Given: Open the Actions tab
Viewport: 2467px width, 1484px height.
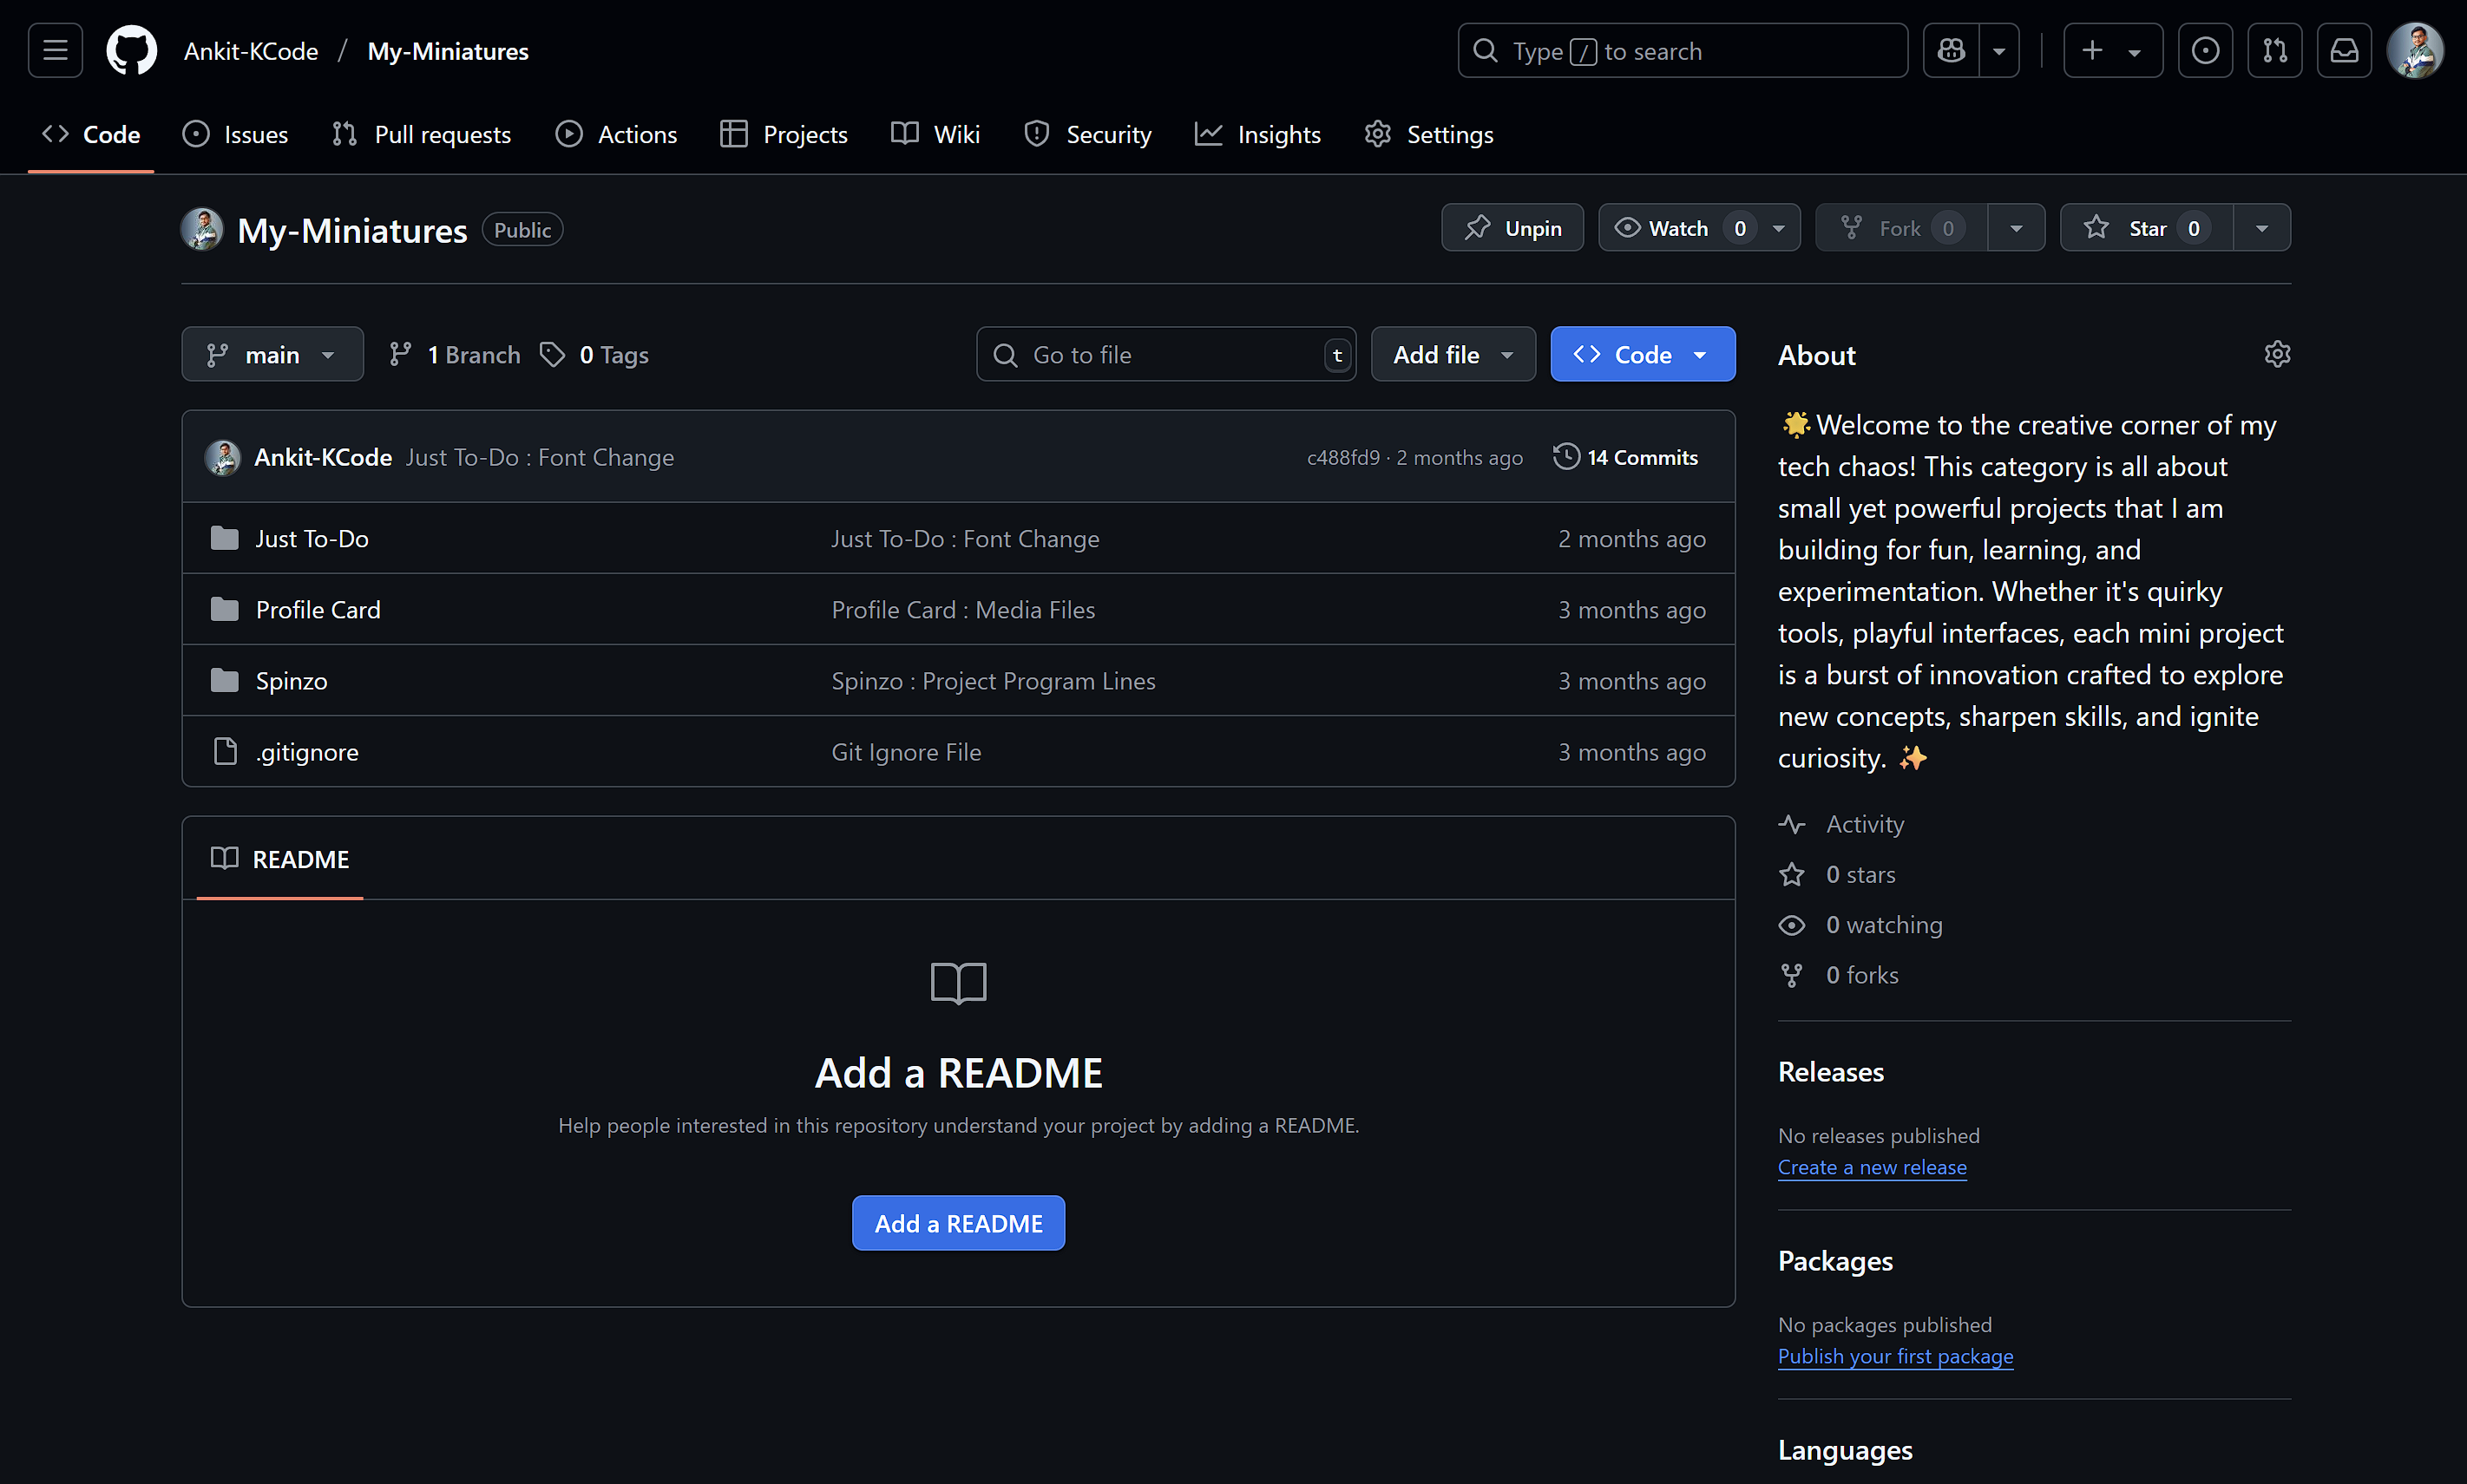Looking at the screenshot, I should coord(616,134).
